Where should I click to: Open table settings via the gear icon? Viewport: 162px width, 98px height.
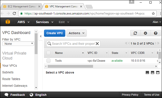click(x=146, y=33)
